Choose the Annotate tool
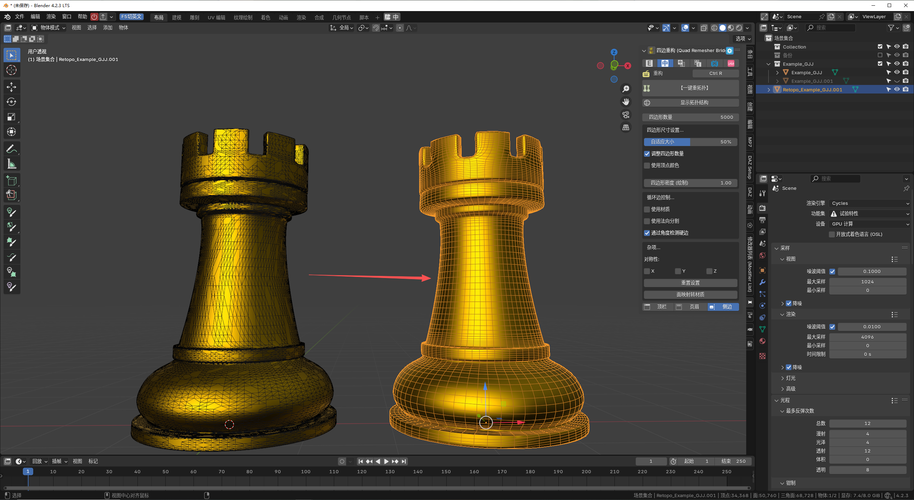914x500 pixels. coord(11,149)
